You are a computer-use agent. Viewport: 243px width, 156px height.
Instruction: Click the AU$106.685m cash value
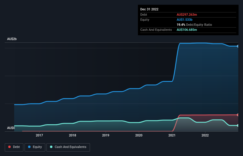click(187, 30)
